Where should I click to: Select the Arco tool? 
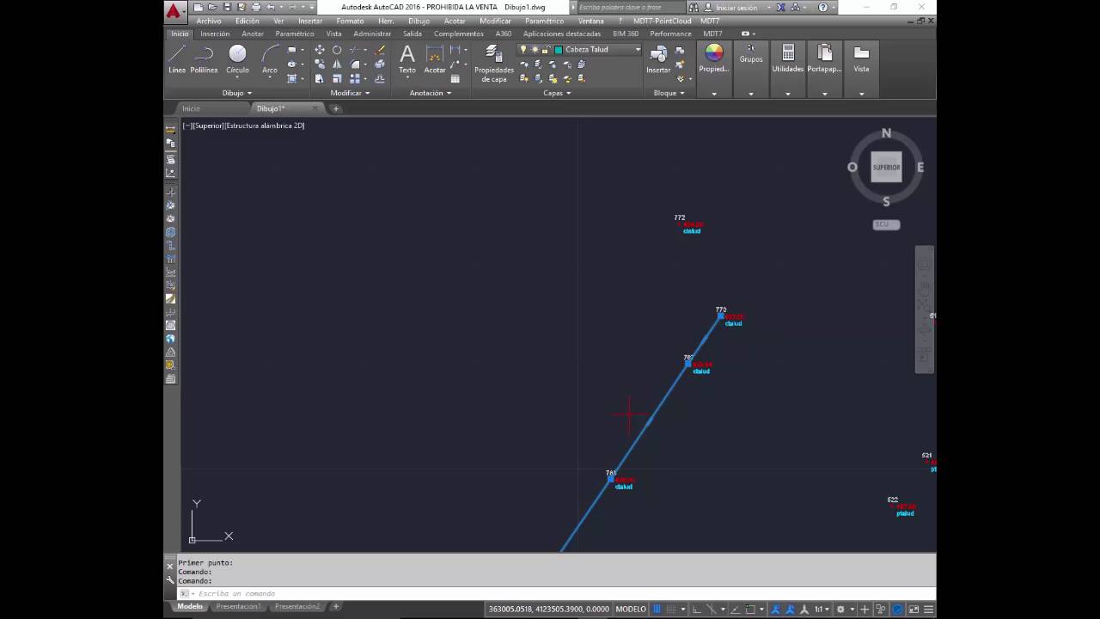click(x=270, y=59)
